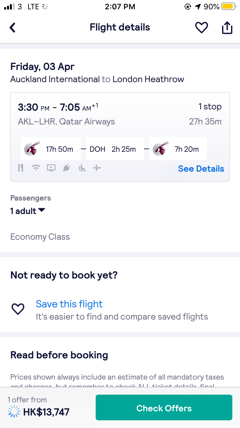The height and width of the screenshot is (428, 240).
Task: Tap the power outlet amenity icon
Action: click(x=67, y=168)
